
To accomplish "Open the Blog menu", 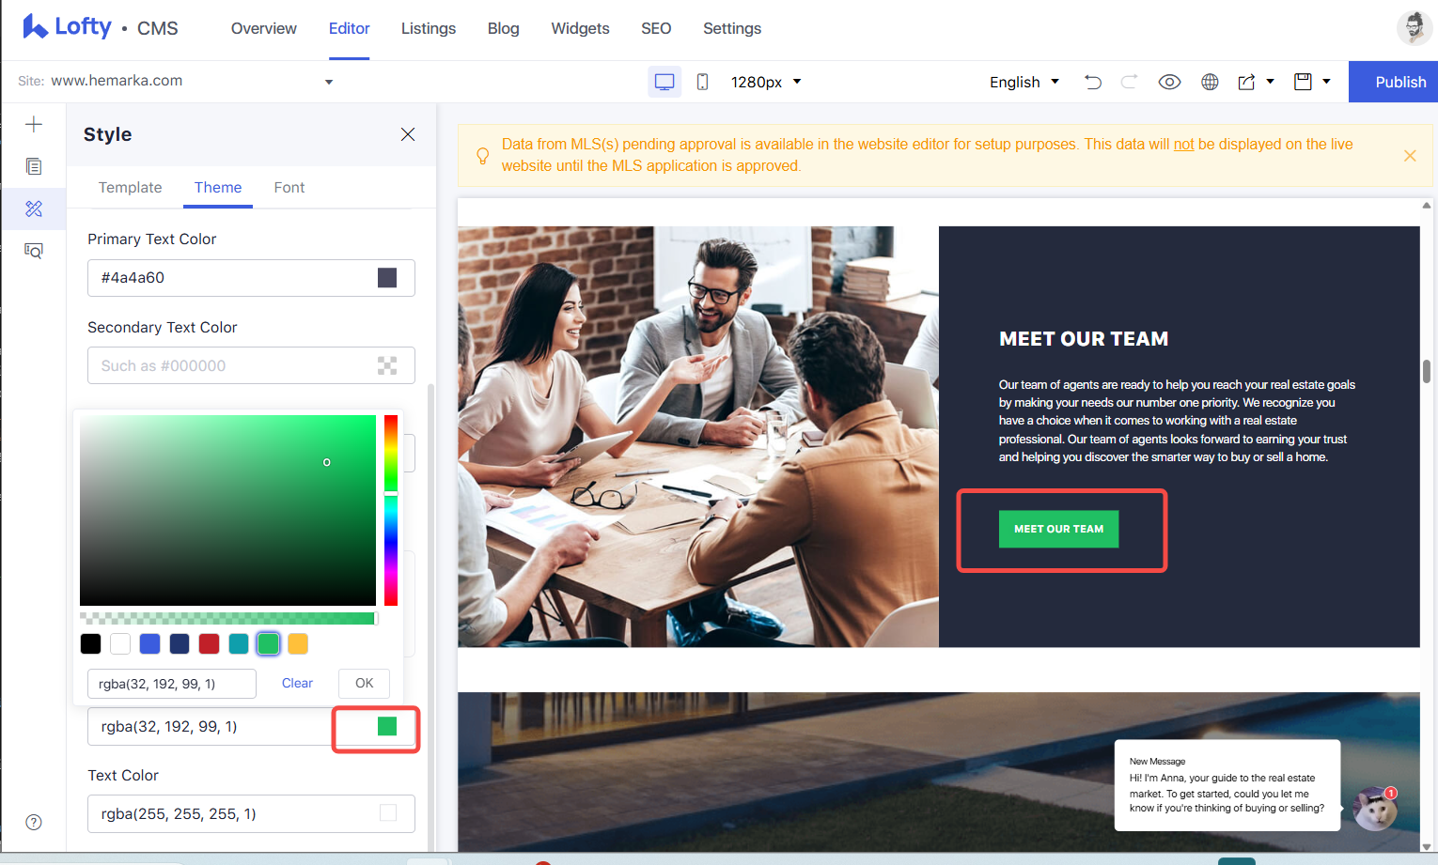I will tap(504, 28).
